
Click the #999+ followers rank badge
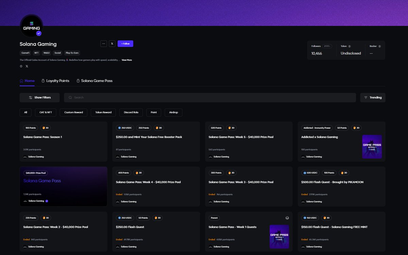click(327, 46)
